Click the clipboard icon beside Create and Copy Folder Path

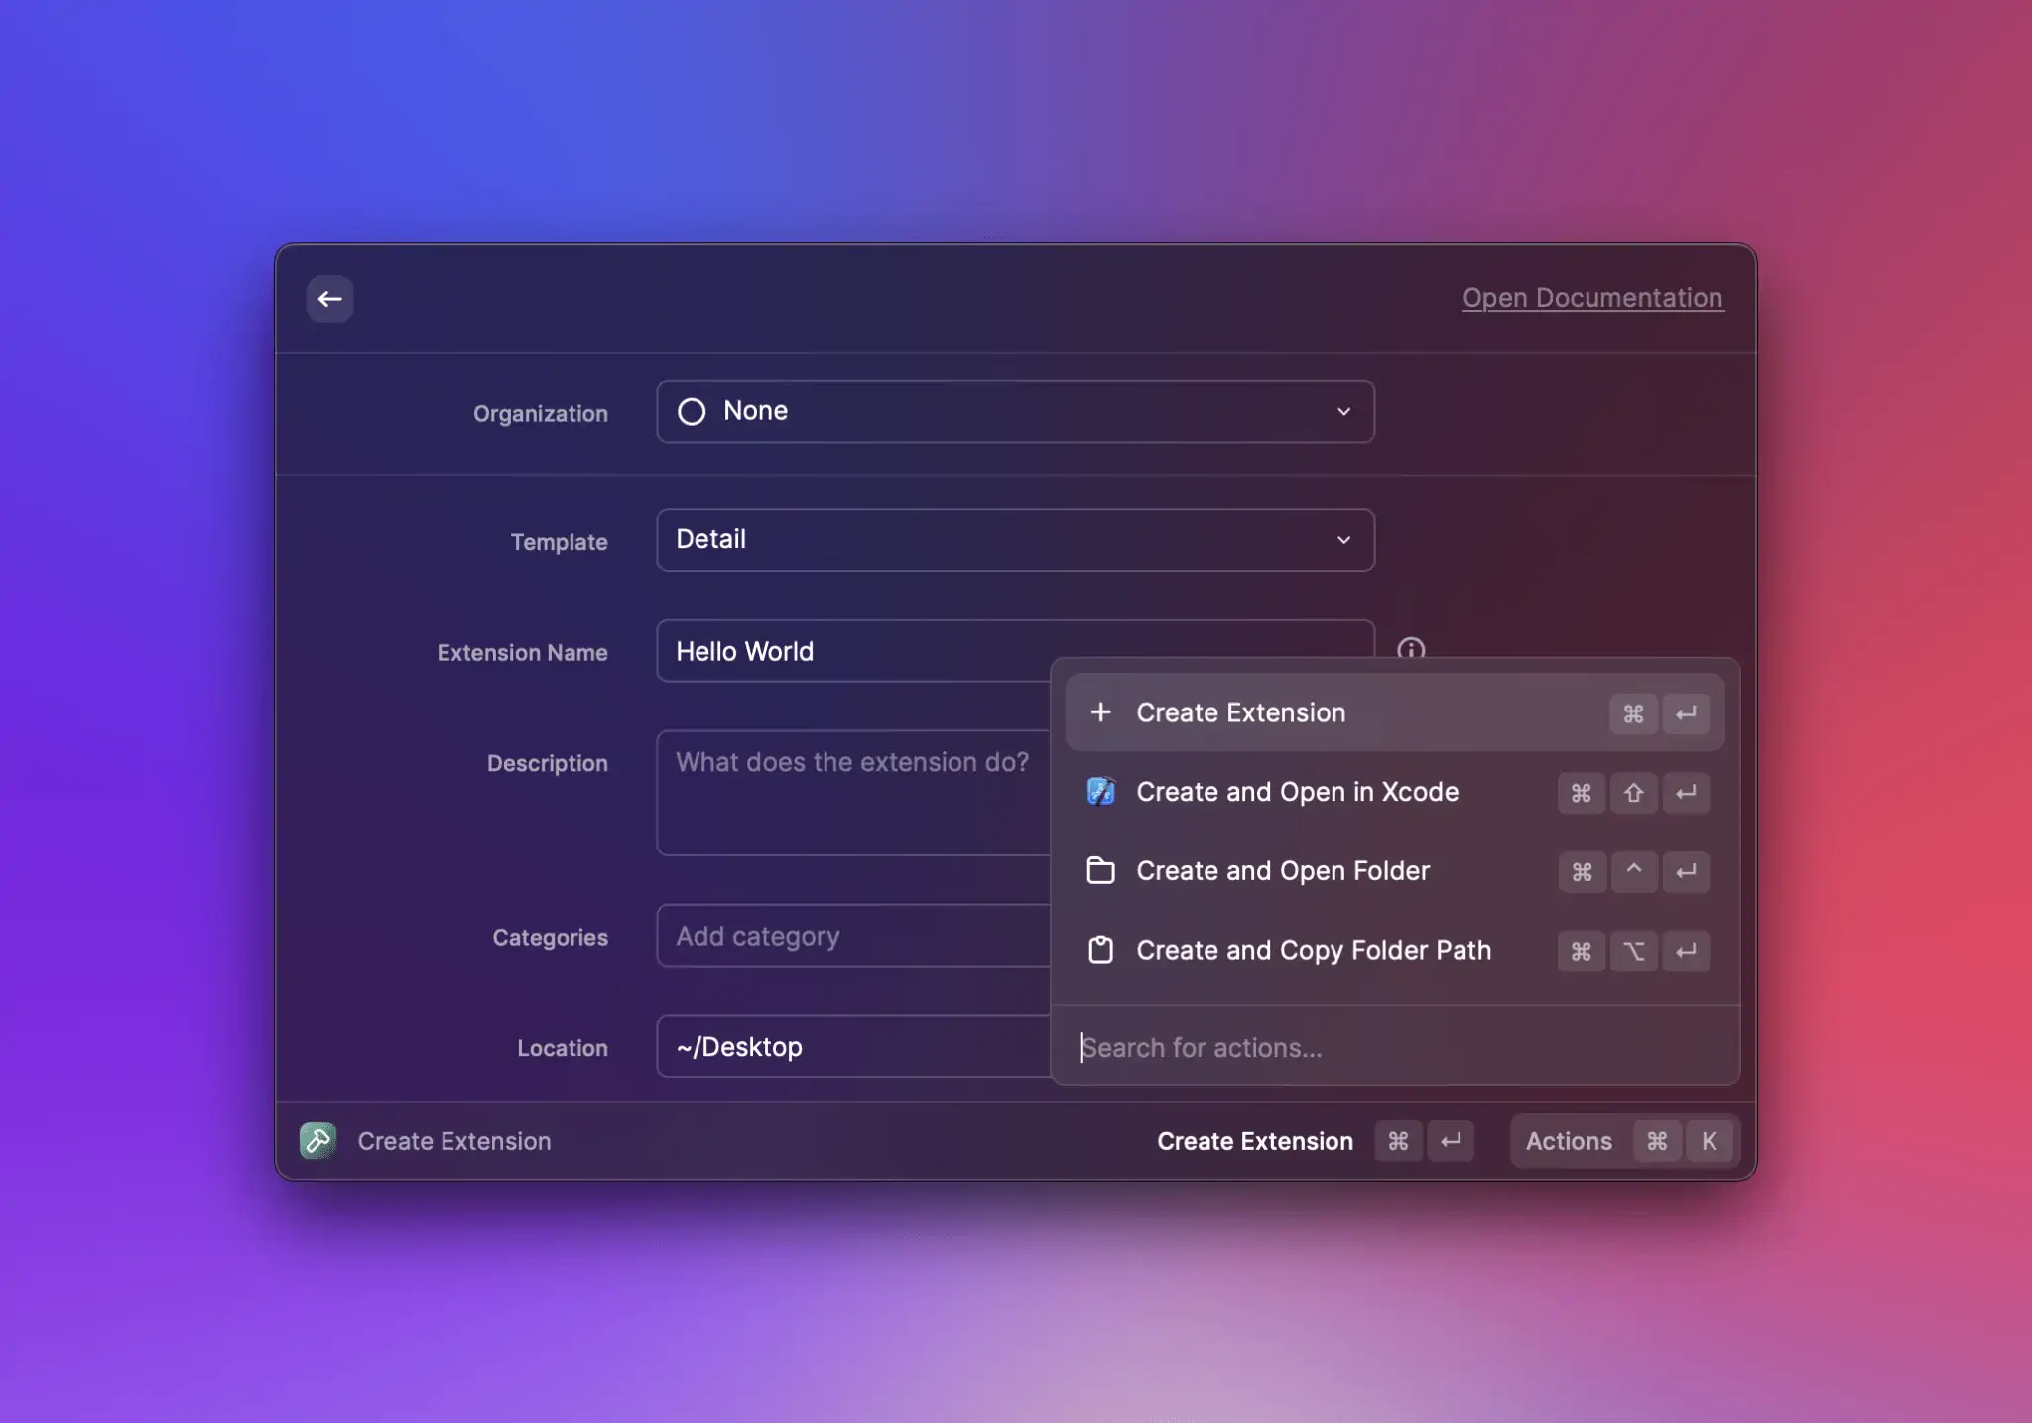pos(1100,951)
